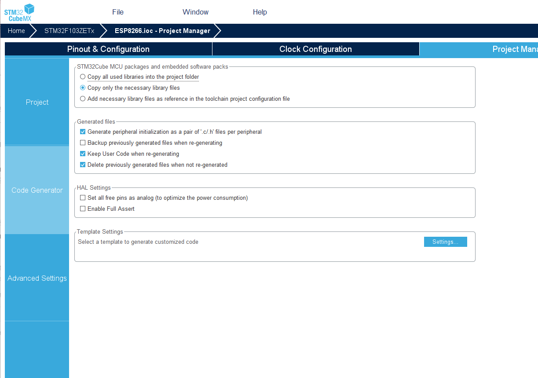The width and height of the screenshot is (538, 378).
Task: Open the Project side section
Action: tap(37, 102)
